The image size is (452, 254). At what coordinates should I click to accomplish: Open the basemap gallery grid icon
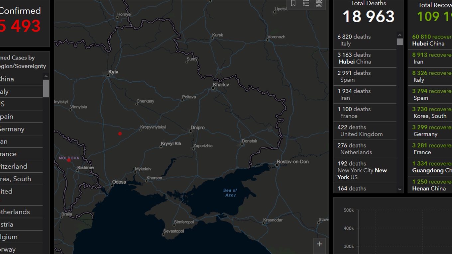[x=319, y=3]
